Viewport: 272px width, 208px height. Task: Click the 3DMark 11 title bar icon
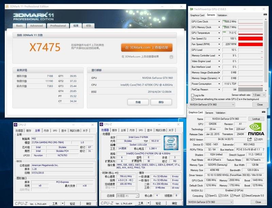pos(7,6)
